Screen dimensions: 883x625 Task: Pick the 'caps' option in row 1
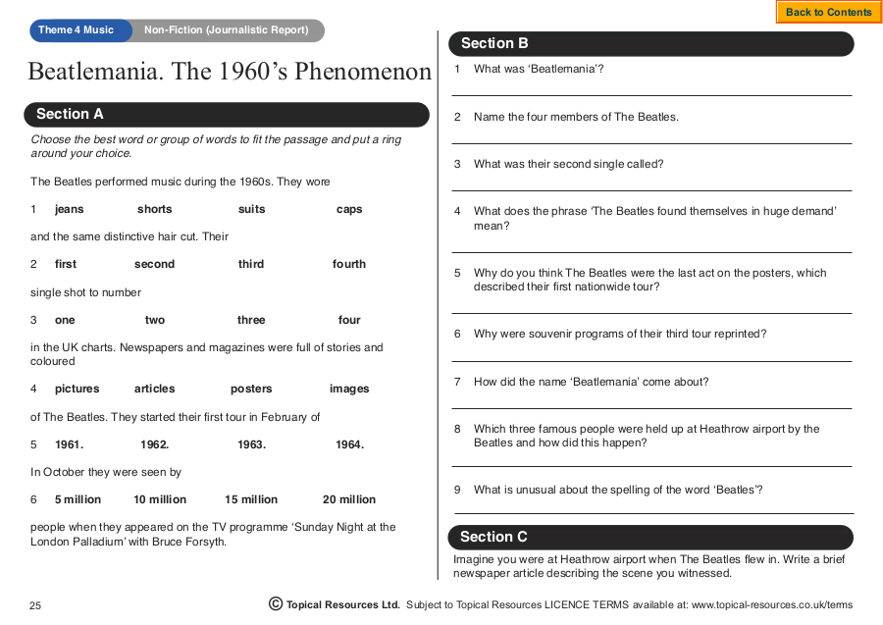pyautogui.click(x=349, y=209)
